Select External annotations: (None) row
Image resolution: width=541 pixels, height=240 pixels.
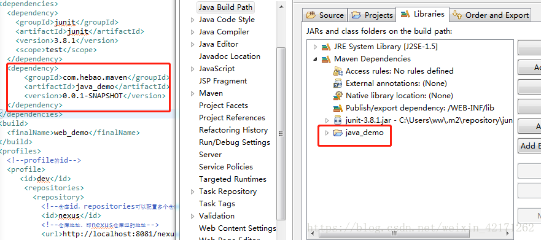click(x=396, y=83)
